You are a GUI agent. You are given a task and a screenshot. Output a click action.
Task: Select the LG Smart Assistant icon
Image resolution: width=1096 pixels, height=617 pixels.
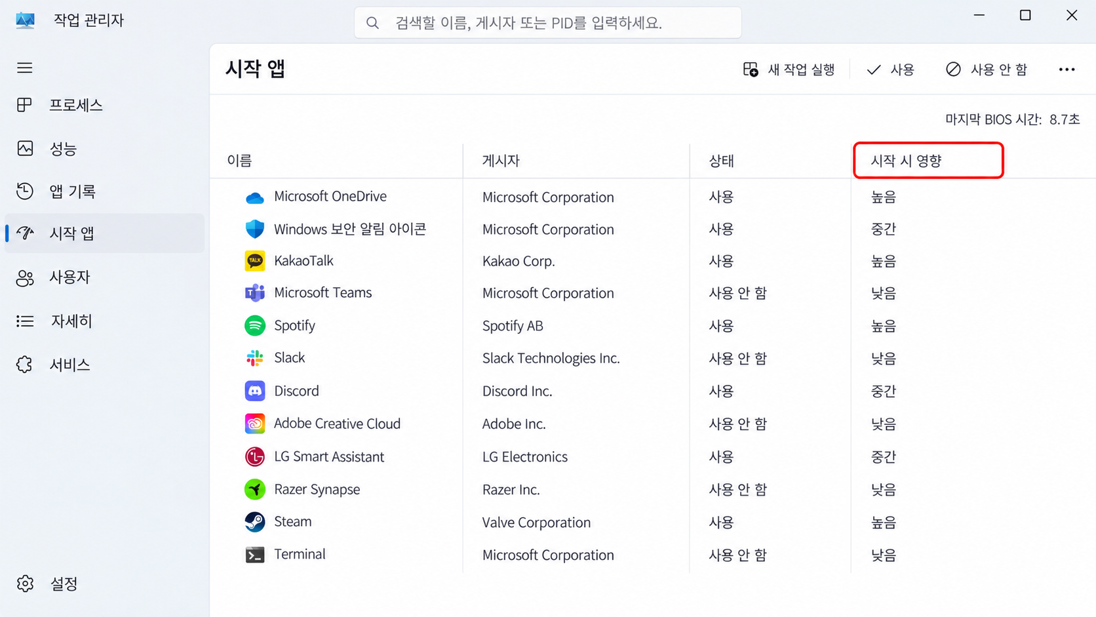tap(255, 456)
